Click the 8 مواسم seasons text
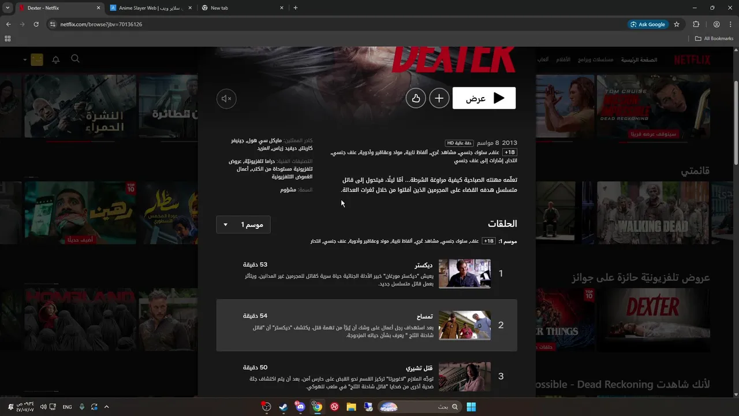Image resolution: width=739 pixels, height=416 pixels. 488,143
